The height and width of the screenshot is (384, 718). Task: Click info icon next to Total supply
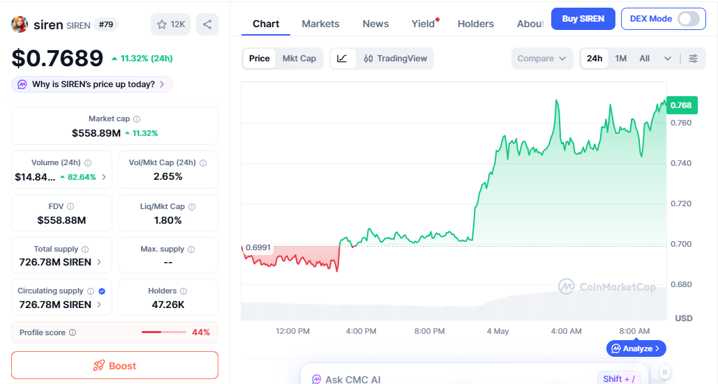pos(85,249)
